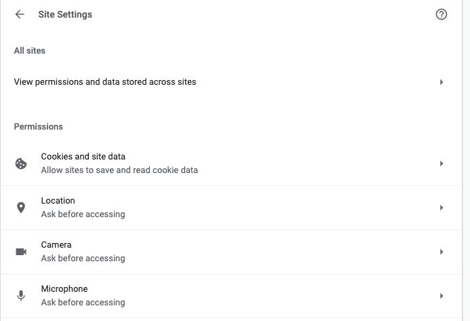
Task: Click the location pin icon
Action: tap(21, 208)
